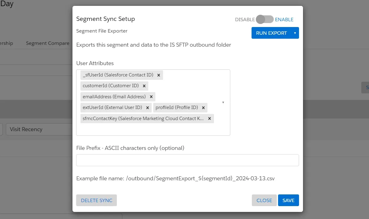The height and width of the screenshot is (219, 369).
Task: Click empty area in User Attributes box
Action: [154, 129]
